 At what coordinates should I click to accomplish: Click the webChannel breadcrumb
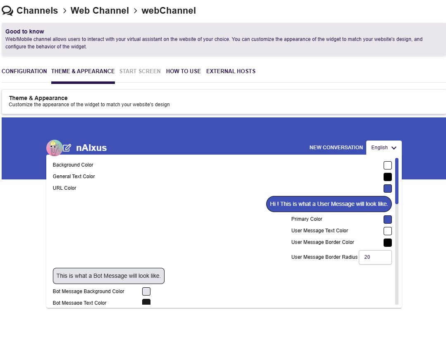(x=169, y=10)
